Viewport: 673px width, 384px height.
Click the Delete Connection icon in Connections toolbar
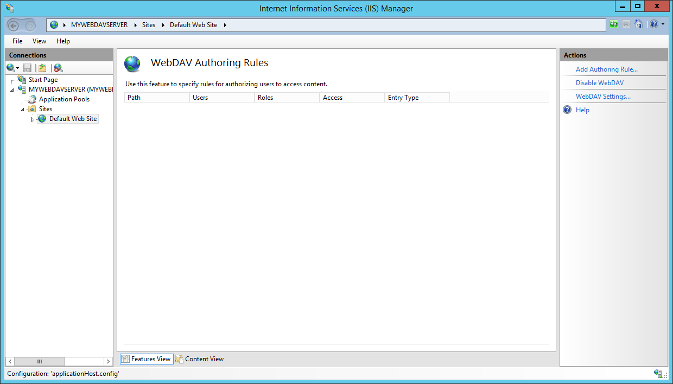click(58, 68)
